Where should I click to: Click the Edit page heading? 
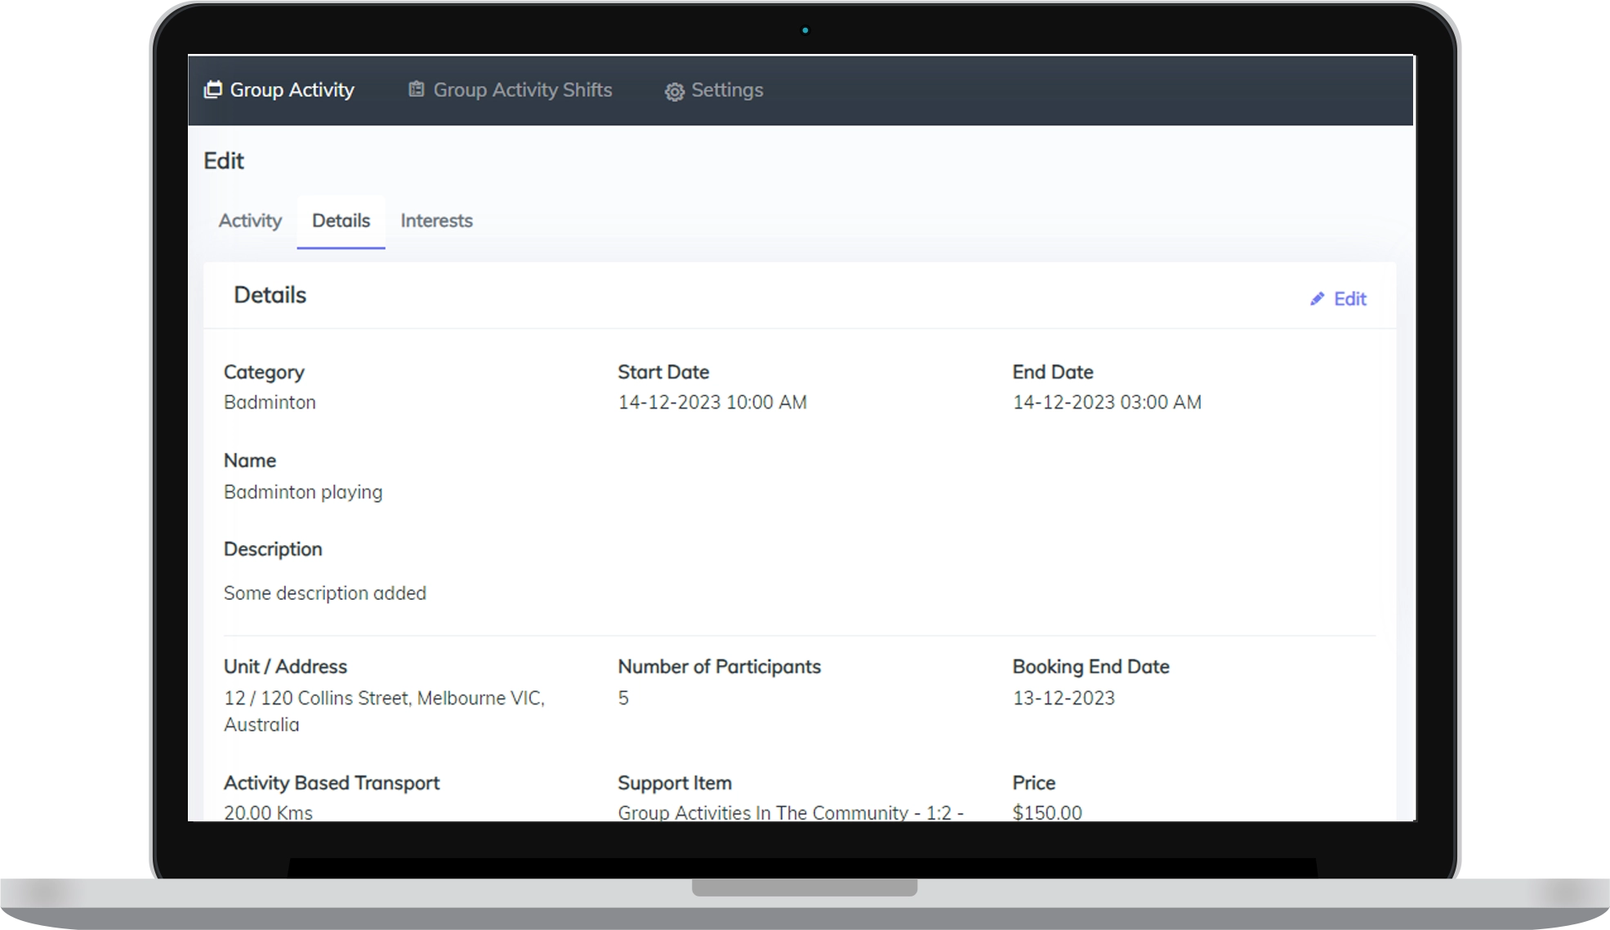click(224, 161)
